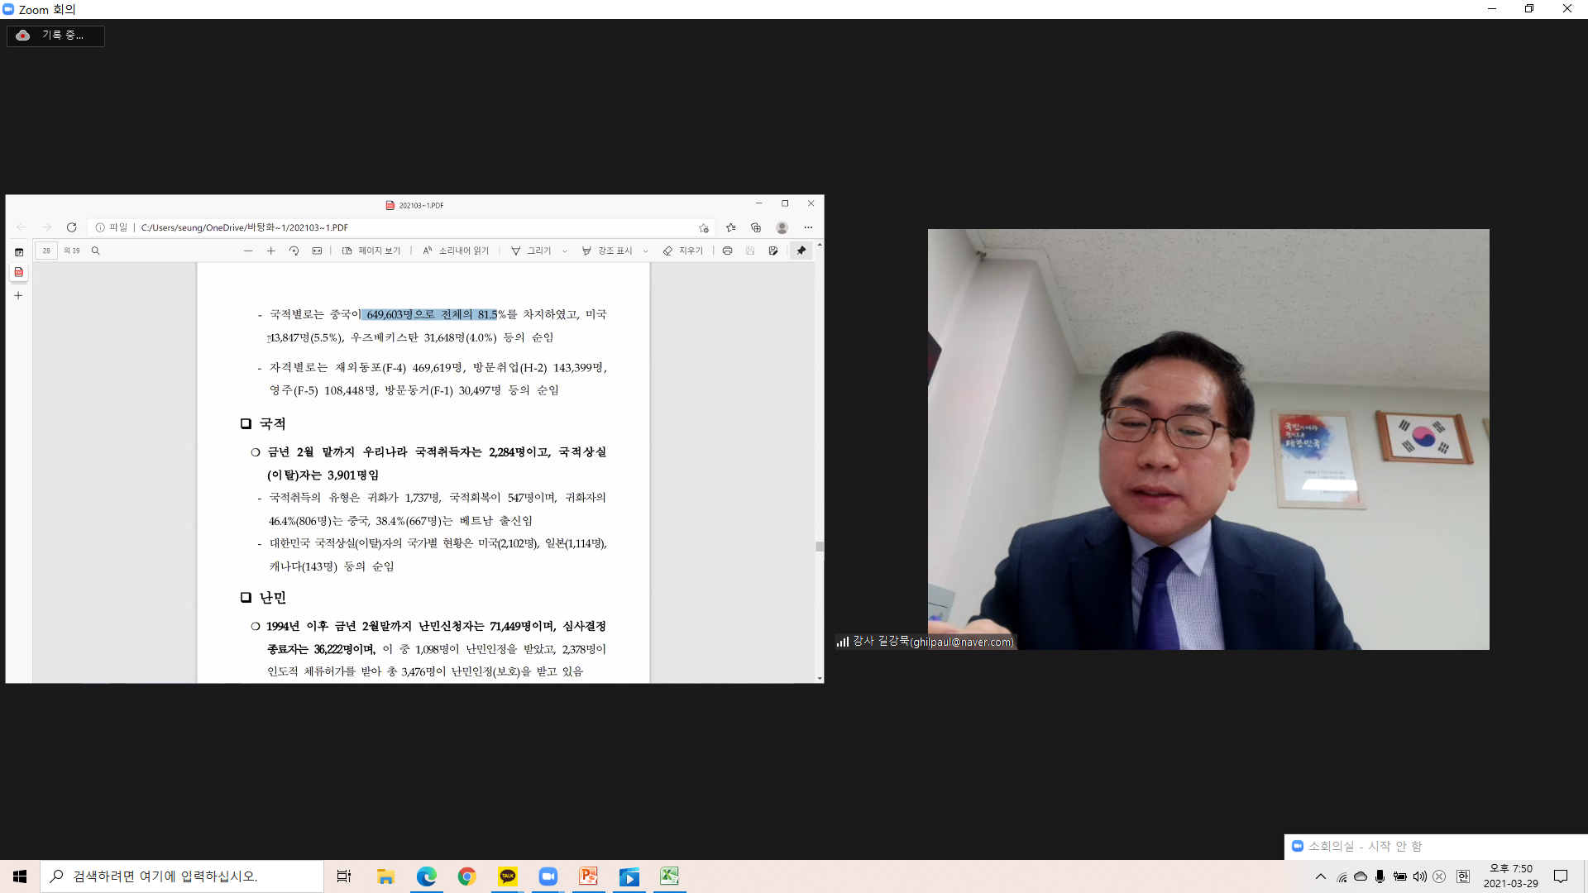Image resolution: width=1588 pixels, height=893 pixels.
Task: Toggle Read aloud (소리내어 읽기)
Action: coord(456,251)
